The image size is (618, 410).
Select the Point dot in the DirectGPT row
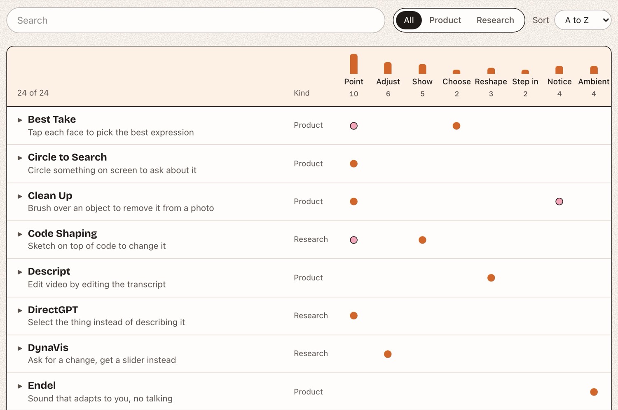click(x=353, y=316)
